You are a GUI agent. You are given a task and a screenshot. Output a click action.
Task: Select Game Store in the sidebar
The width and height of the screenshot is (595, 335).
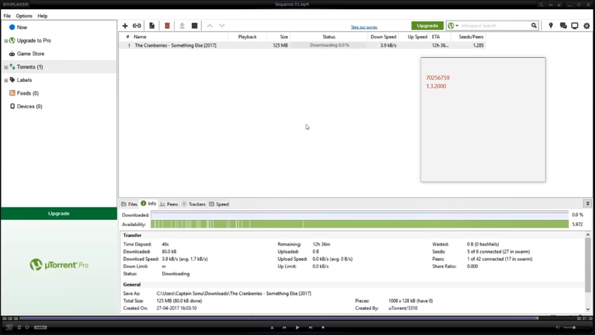[31, 54]
